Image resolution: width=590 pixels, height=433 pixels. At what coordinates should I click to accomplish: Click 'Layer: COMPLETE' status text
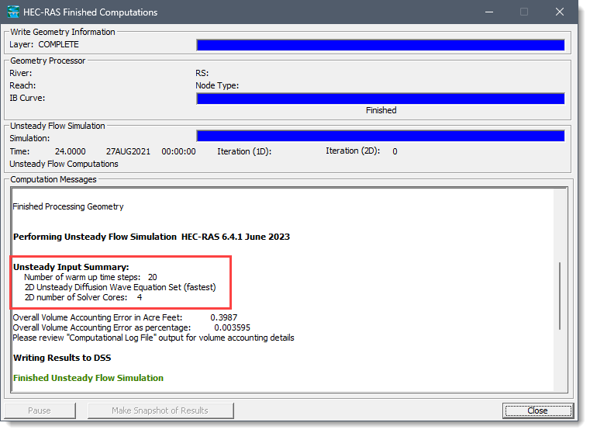44,44
